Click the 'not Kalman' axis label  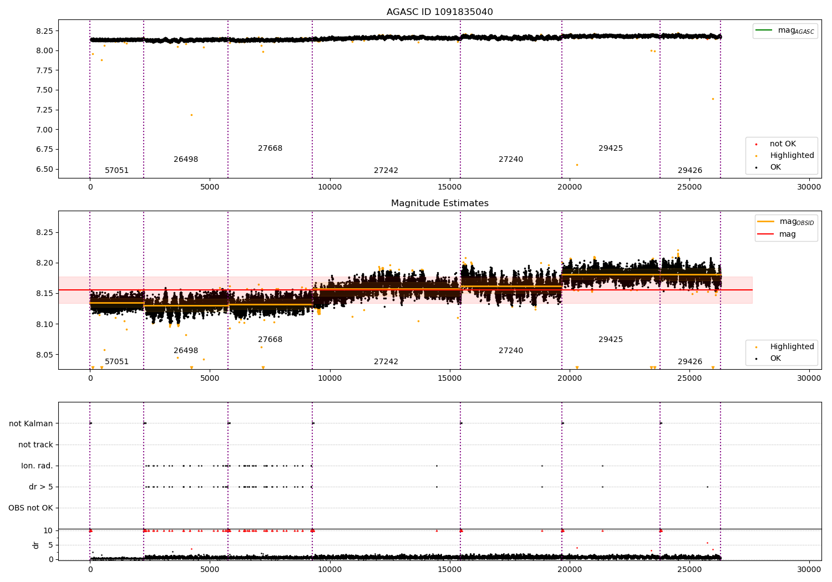click(x=31, y=424)
